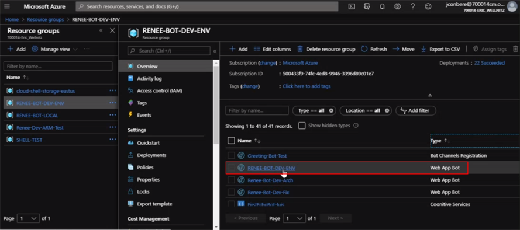The image size is (520, 230).
Task: Collapse the Resource groups panel with double chevron
Action: click(x=101, y=30)
